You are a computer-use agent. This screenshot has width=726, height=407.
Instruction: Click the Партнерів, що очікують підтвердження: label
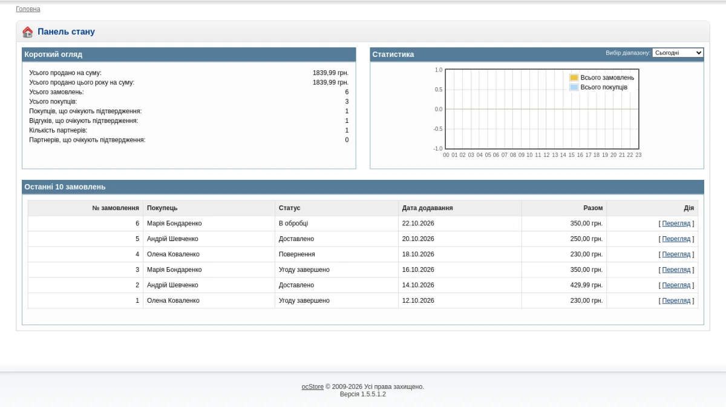[87, 140]
